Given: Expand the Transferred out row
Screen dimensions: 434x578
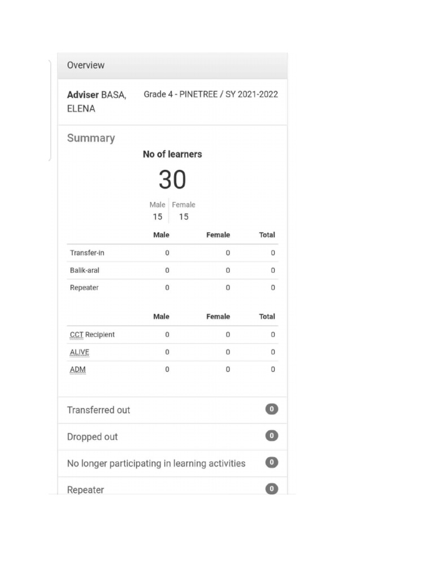Looking at the screenshot, I should [x=99, y=410].
